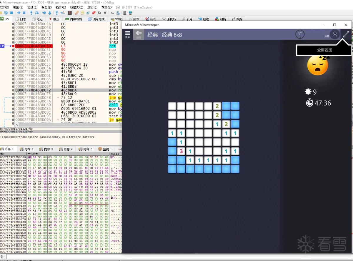The width and height of the screenshot is (353, 261).
Task: Open the calculator icon in x64dbg toolbar
Action: [125, 13]
